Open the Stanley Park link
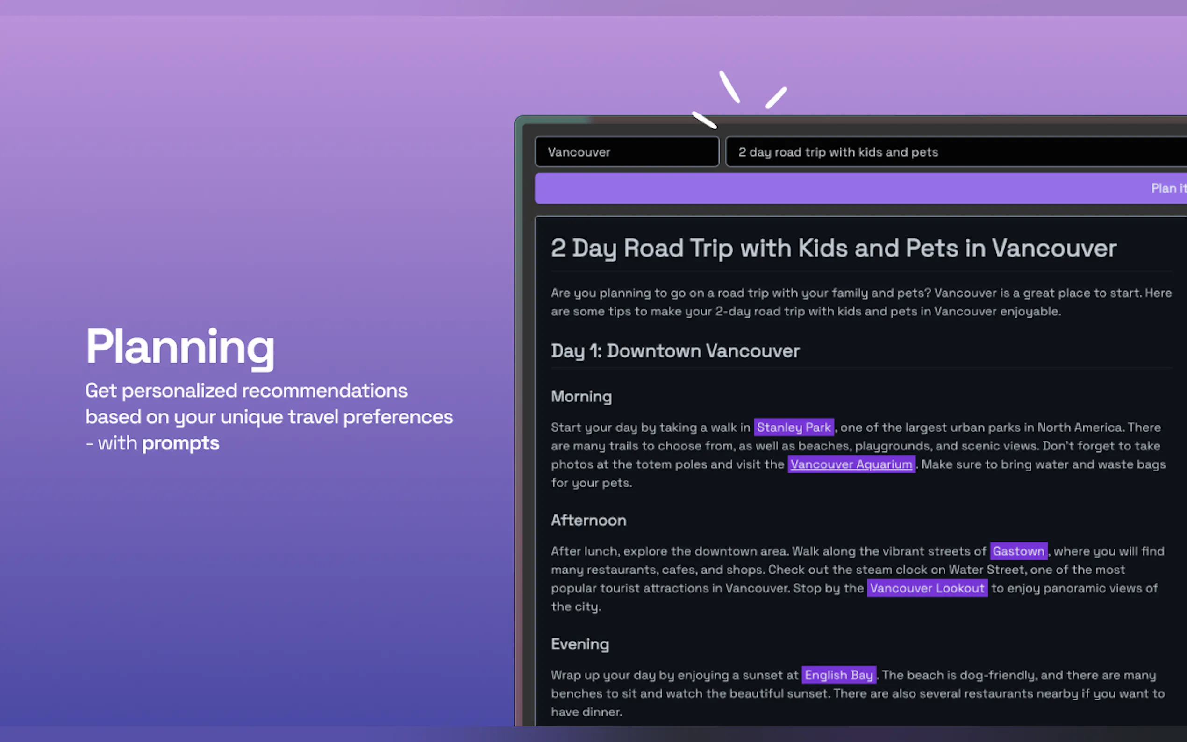1187x742 pixels. click(794, 428)
